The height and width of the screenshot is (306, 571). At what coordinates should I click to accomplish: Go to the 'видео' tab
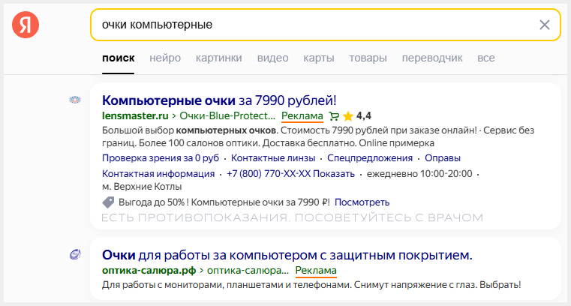point(273,58)
